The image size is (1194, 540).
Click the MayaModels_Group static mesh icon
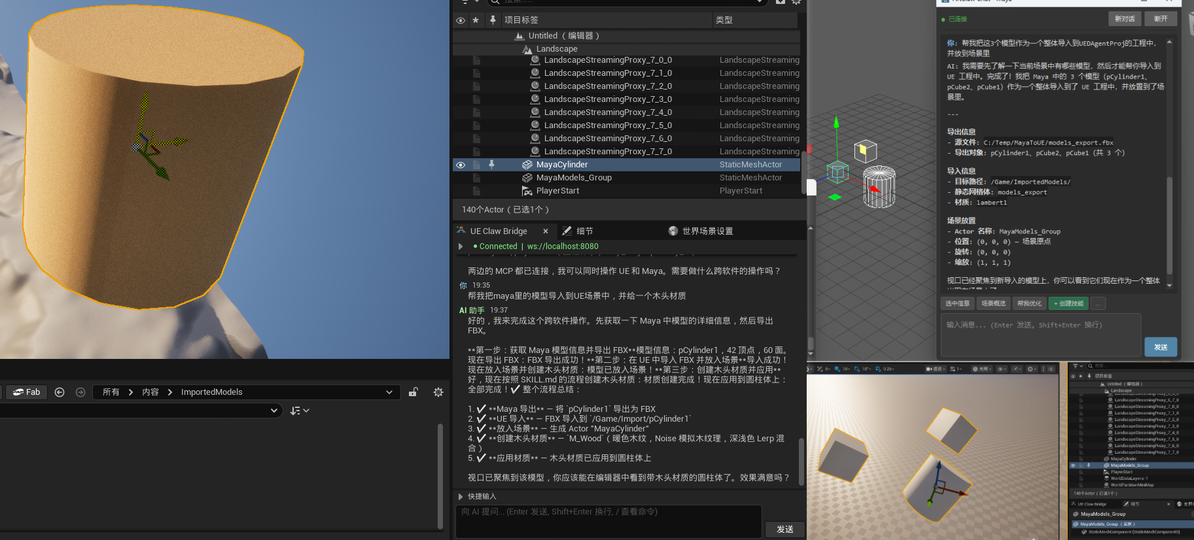[527, 178]
